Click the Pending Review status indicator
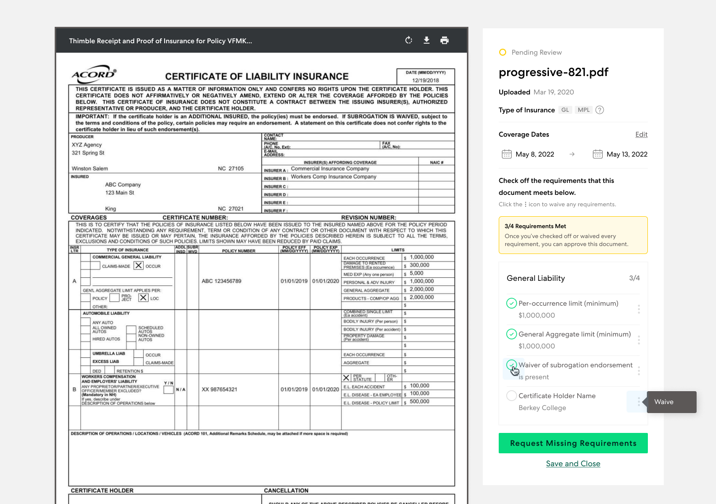This screenshot has height=504, width=716. [503, 52]
